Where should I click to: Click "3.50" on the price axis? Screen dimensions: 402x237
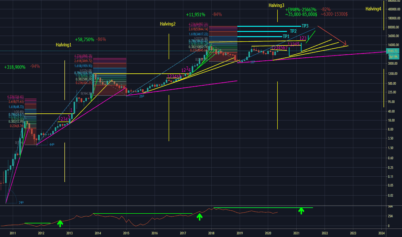click(x=391, y=138)
